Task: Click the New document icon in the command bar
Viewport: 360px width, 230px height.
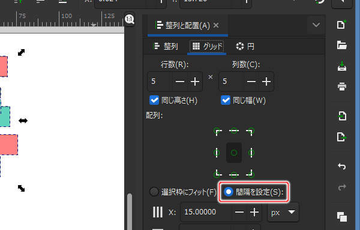Action: pos(341,25)
